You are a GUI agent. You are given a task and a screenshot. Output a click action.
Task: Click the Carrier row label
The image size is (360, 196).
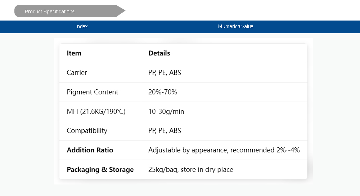(77, 73)
